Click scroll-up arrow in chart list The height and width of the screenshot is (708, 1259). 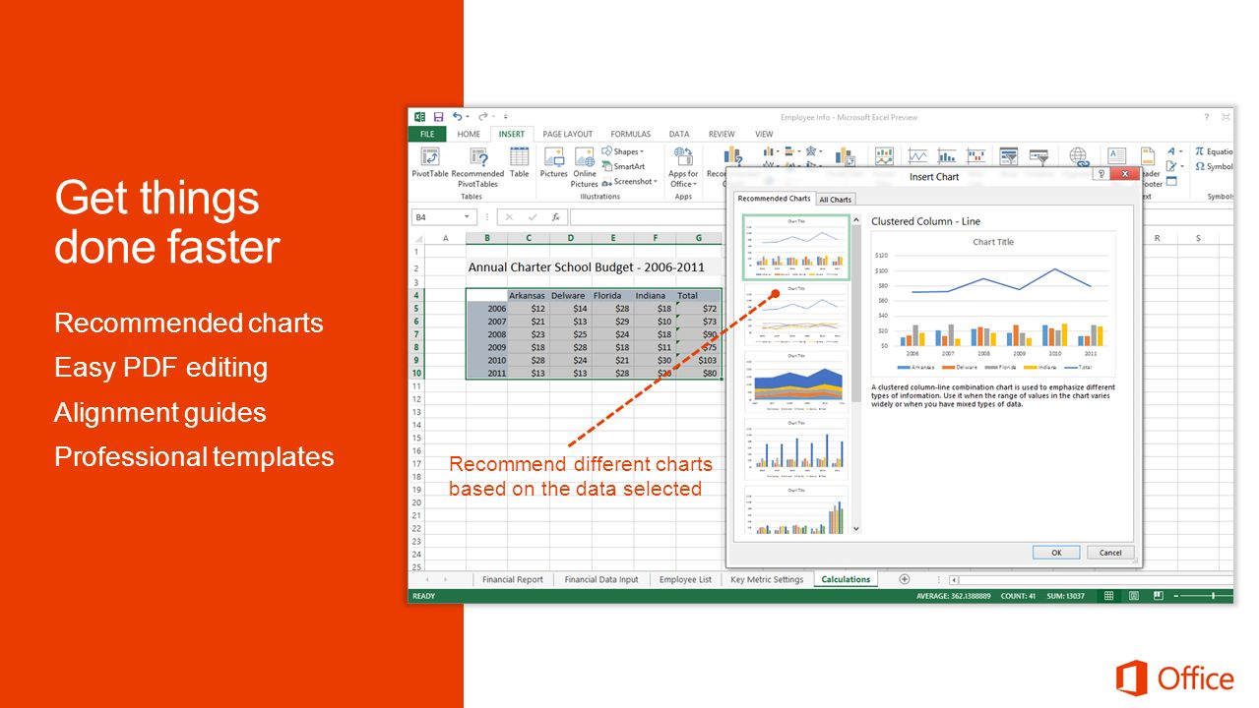coord(855,220)
